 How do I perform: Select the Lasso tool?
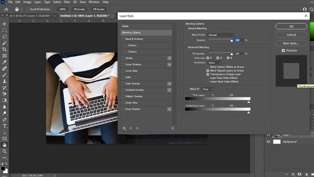(4, 37)
